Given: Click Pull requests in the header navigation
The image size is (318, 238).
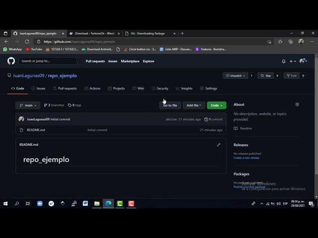Looking at the screenshot, I should [95, 61].
